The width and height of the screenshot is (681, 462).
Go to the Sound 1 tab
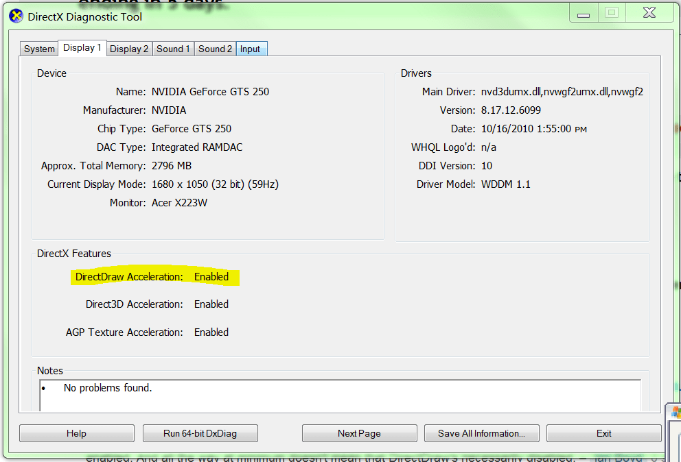pyautogui.click(x=173, y=49)
